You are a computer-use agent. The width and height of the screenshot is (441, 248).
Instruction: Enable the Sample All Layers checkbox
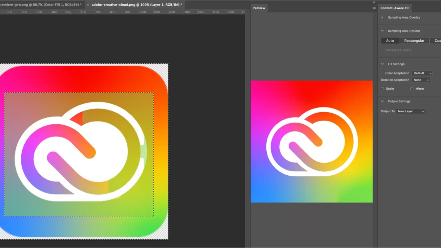(383, 50)
